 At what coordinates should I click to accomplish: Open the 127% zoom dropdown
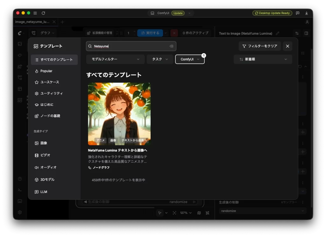point(186,213)
